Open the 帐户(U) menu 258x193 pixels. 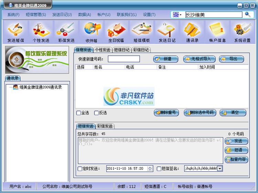[x=104, y=15]
